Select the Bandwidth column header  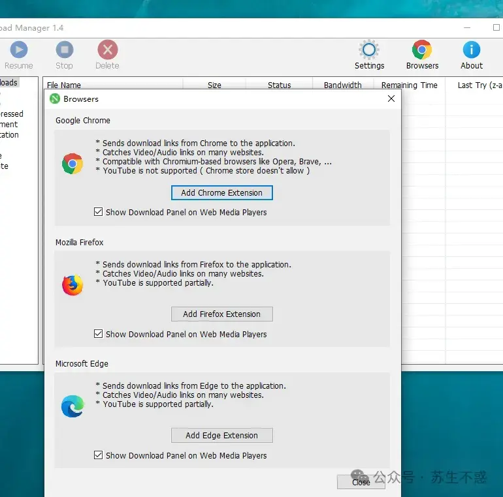point(342,85)
